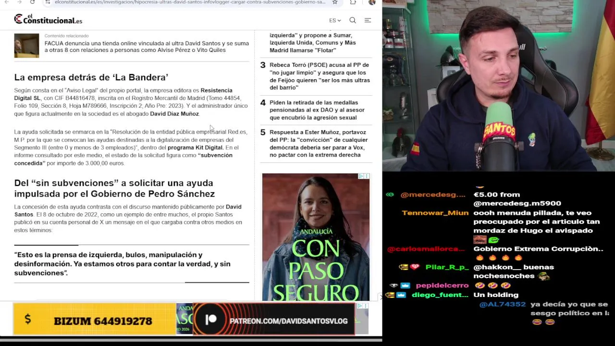615x346 pixels.
Task: Open the related content thumbnail image
Action: pyautogui.click(x=26, y=46)
